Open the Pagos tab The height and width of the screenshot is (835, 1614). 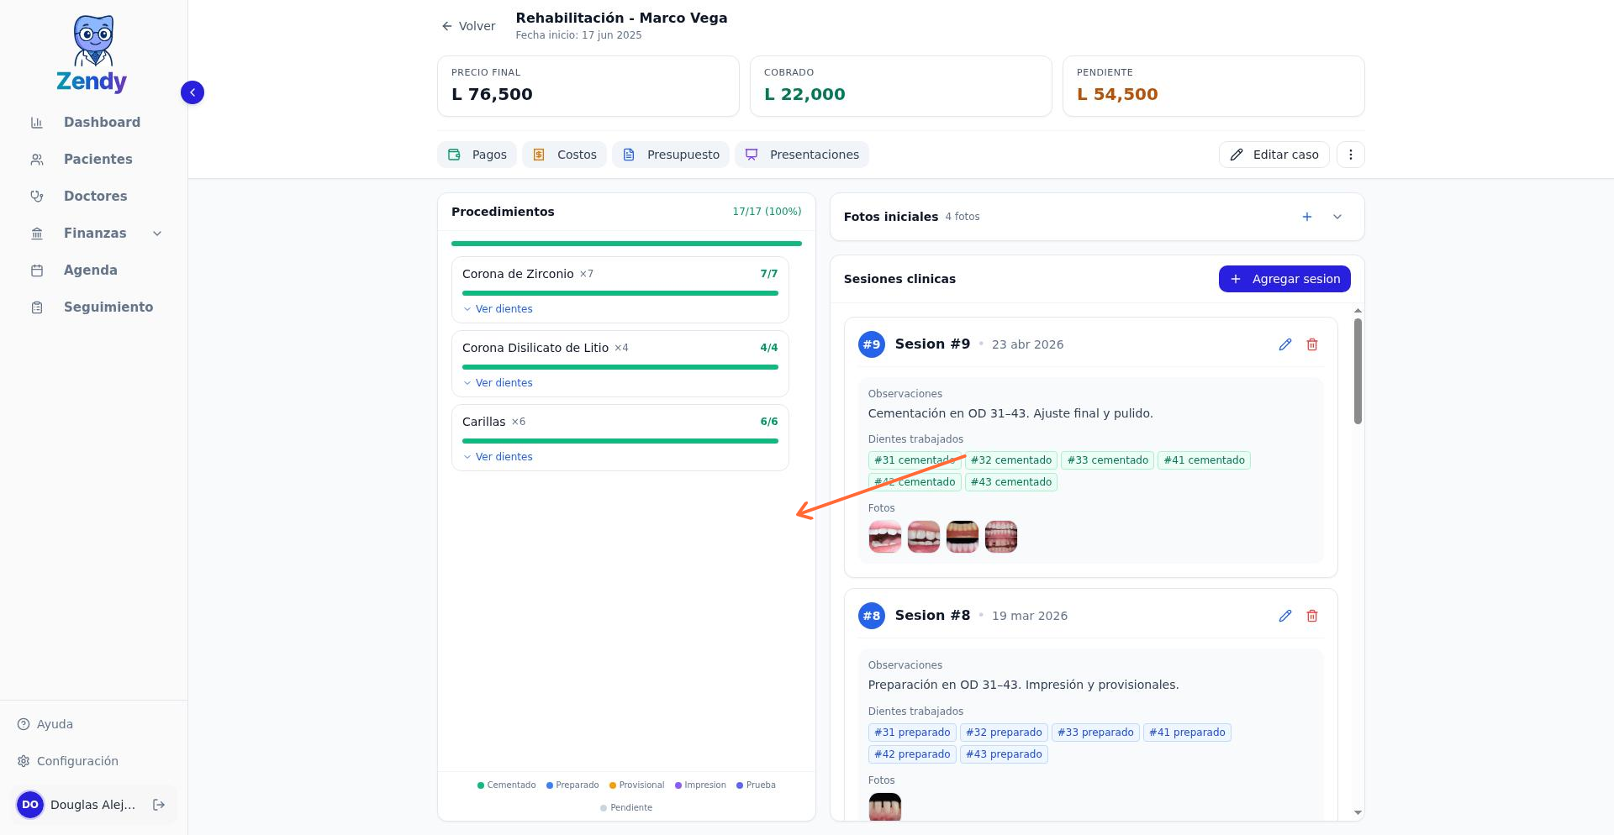[x=477, y=155]
